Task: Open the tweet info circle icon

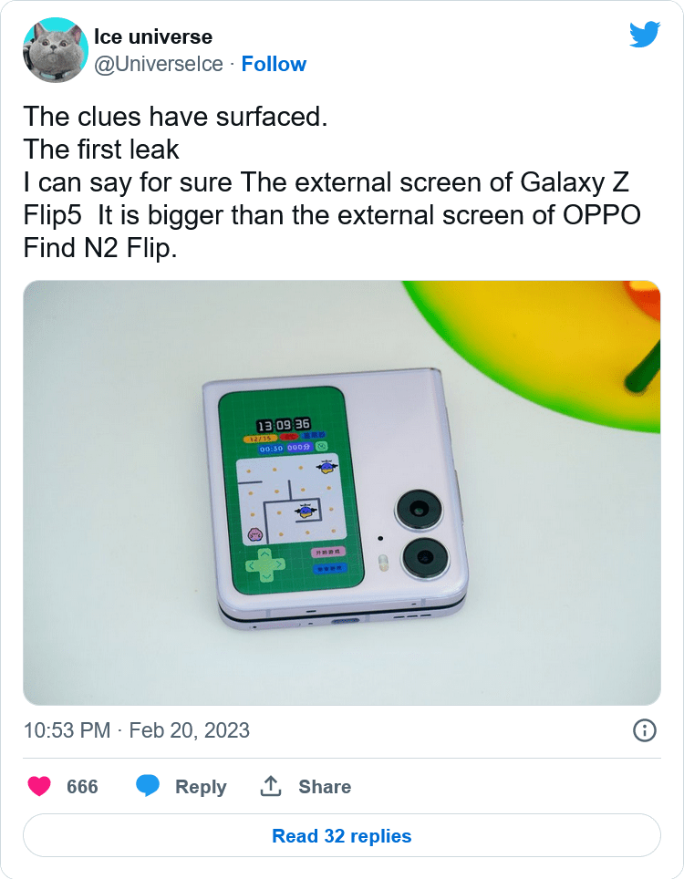Action: pyautogui.click(x=644, y=730)
